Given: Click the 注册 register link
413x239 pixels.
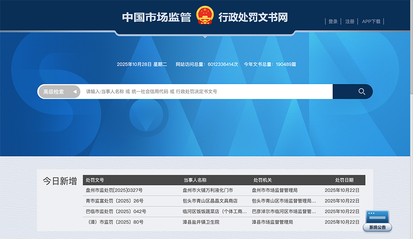Looking at the screenshot, I should (x=349, y=21).
